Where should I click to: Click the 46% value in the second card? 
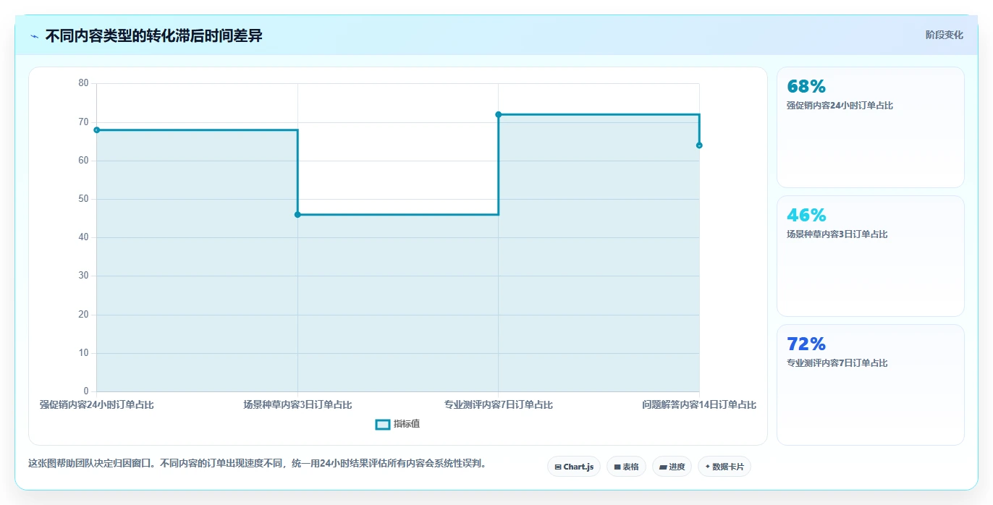click(x=806, y=216)
